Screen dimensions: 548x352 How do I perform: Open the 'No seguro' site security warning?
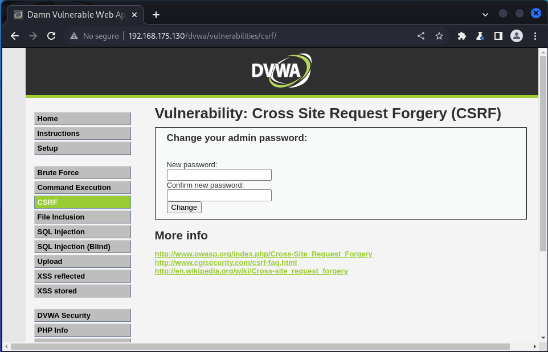pyautogui.click(x=95, y=36)
